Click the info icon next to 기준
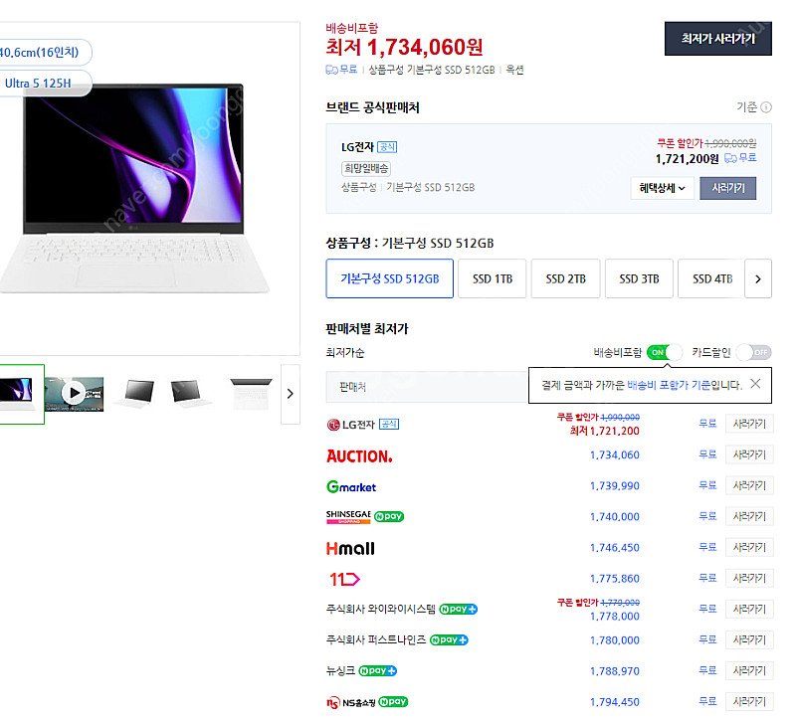796x722 pixels. tap(766, 107)
